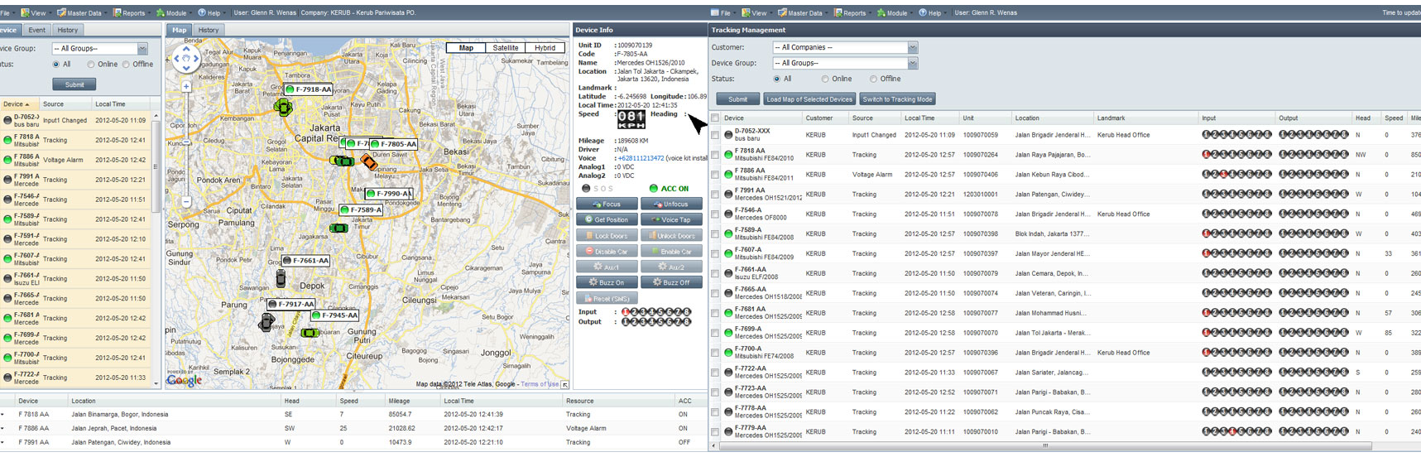
Task: Open the Reports menu in left menubar
Action: [x=129, y=13]
